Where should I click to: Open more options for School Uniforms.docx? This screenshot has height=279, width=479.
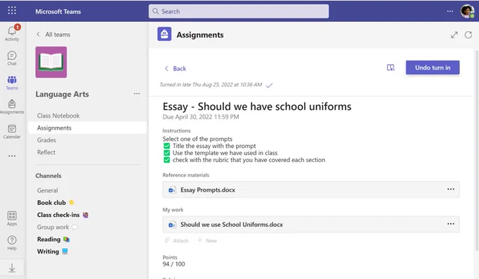[451, 223]
